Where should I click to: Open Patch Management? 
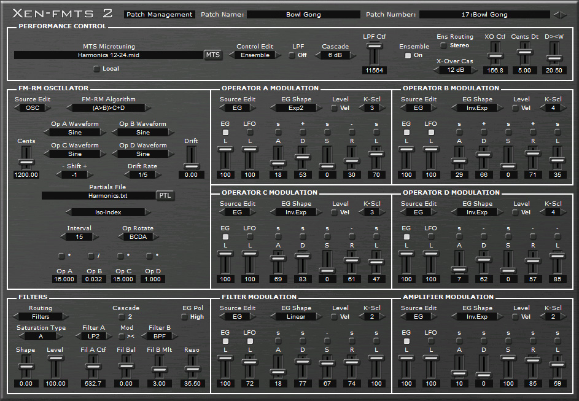160,14
